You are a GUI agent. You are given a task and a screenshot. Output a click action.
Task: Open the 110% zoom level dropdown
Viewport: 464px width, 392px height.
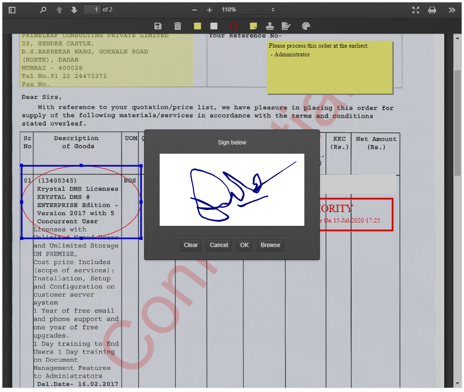point(248,10)
